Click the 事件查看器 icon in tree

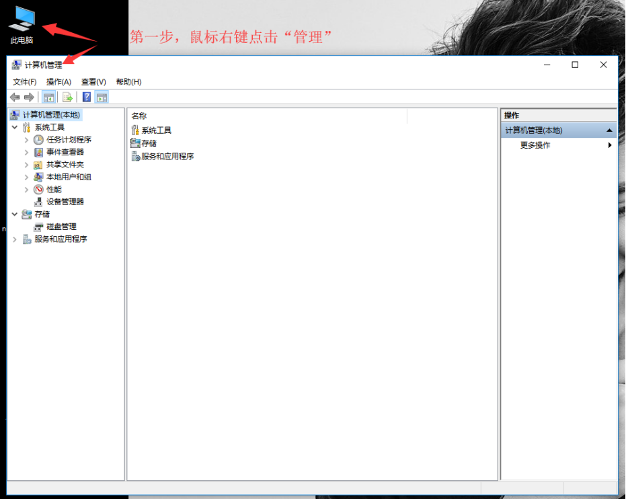coord(38,152)
